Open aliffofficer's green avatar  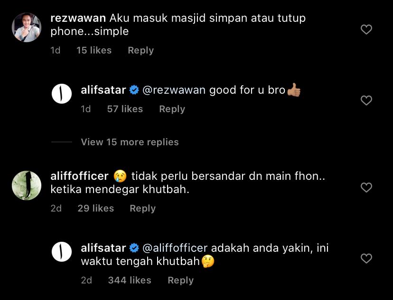point(27,185)
